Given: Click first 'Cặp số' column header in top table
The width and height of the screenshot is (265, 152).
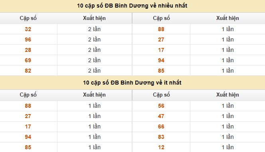Looking at the screenshot, I should [x=28, y=18].
